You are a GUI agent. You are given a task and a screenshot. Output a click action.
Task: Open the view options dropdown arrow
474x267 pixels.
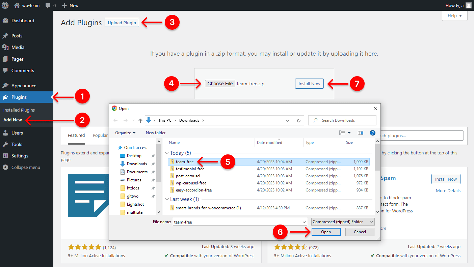[x=349, y=133]
